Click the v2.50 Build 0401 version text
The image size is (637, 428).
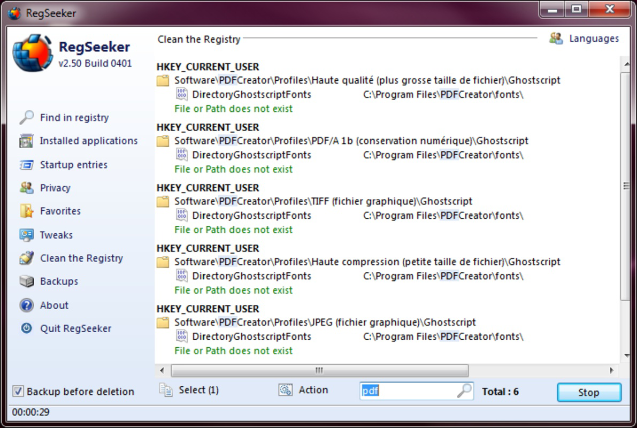click(x=95, y=64)
